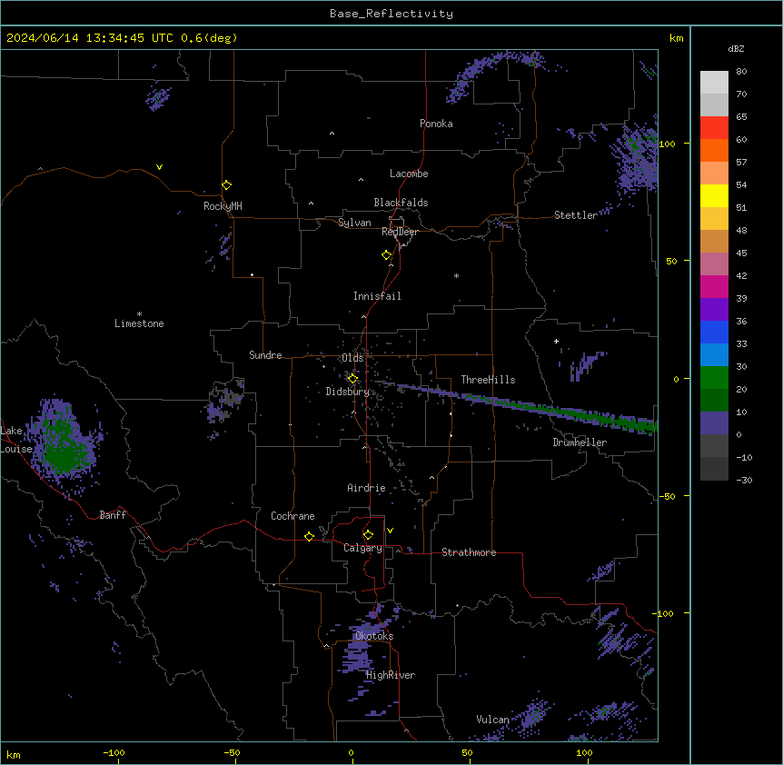
Task: Click the white asterisk above Limestone label
Action: point(139,314)
